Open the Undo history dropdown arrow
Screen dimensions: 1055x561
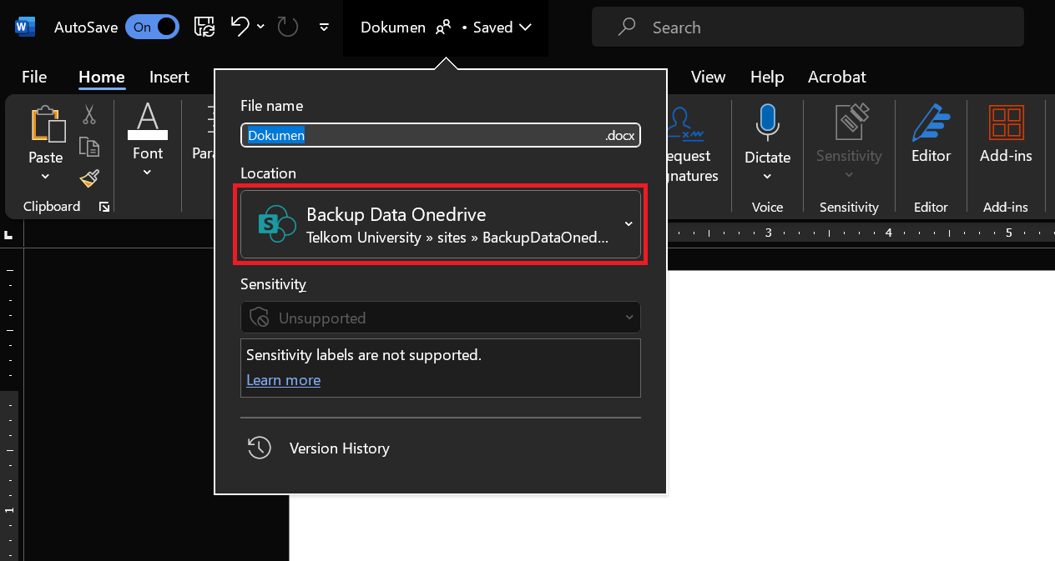tap(260, 27)
